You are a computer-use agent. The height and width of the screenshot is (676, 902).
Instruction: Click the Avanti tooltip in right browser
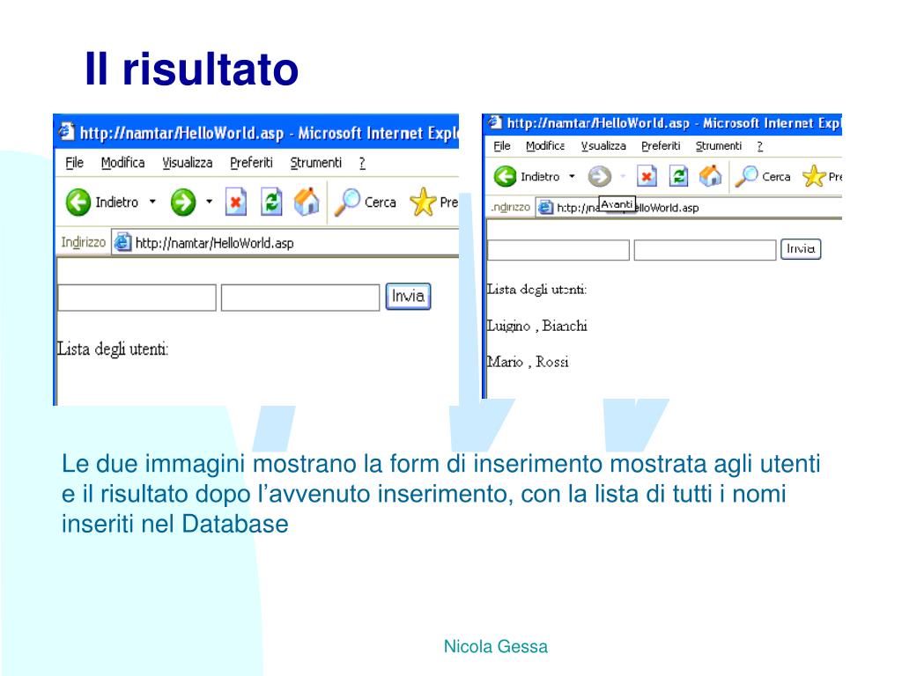[x=617, y=204]
